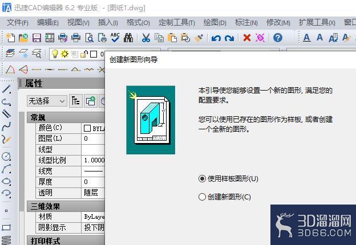Open the 修改(M) menu
Image resolution: width=356 pixels, height=245 pixels.
pyautogui.click(x=278, y=23)
